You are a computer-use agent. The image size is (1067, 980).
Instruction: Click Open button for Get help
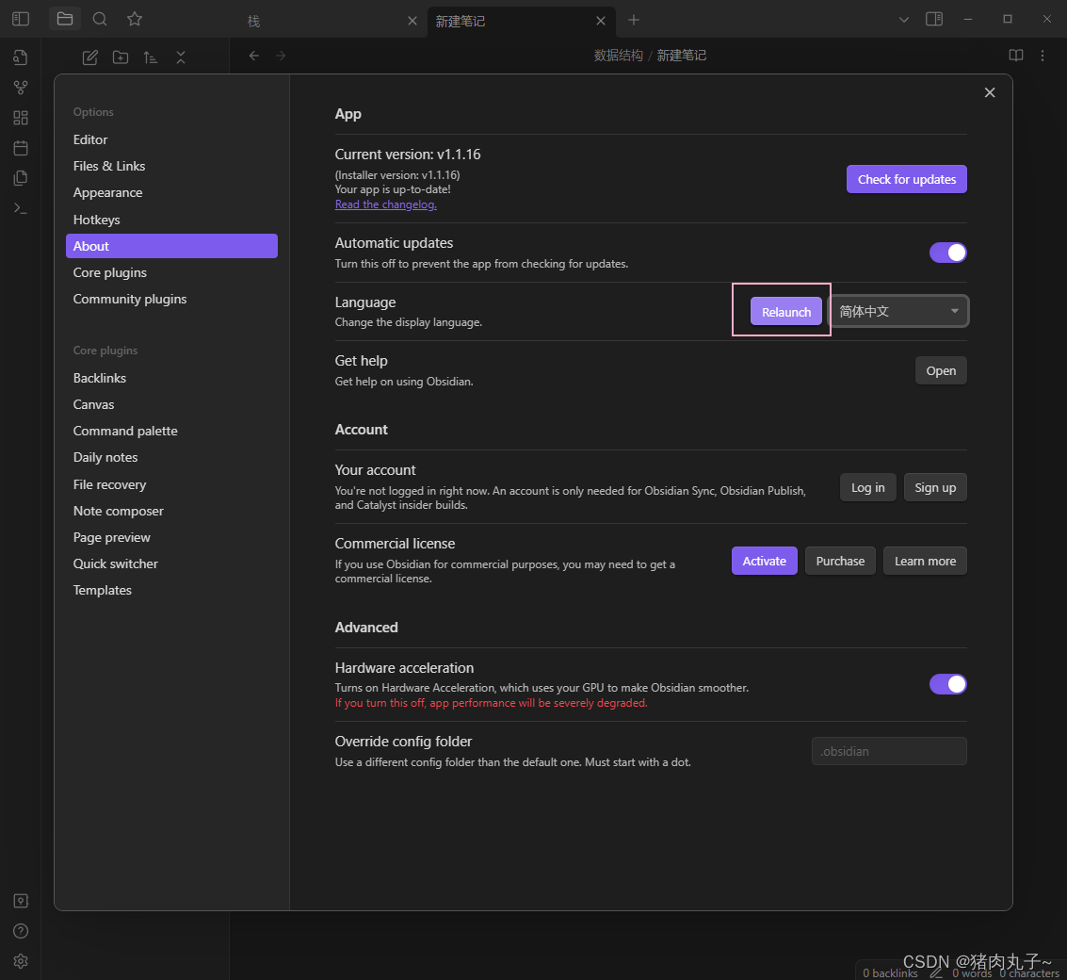point(941,370)
